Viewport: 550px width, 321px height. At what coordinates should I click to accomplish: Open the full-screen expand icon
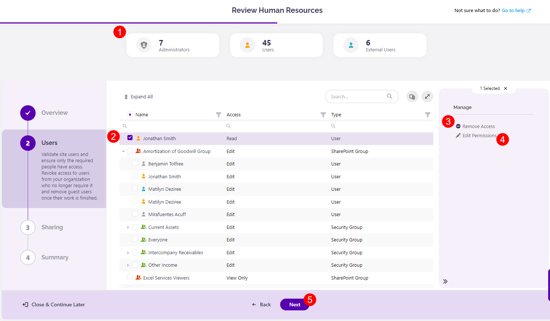click(427, 96)
